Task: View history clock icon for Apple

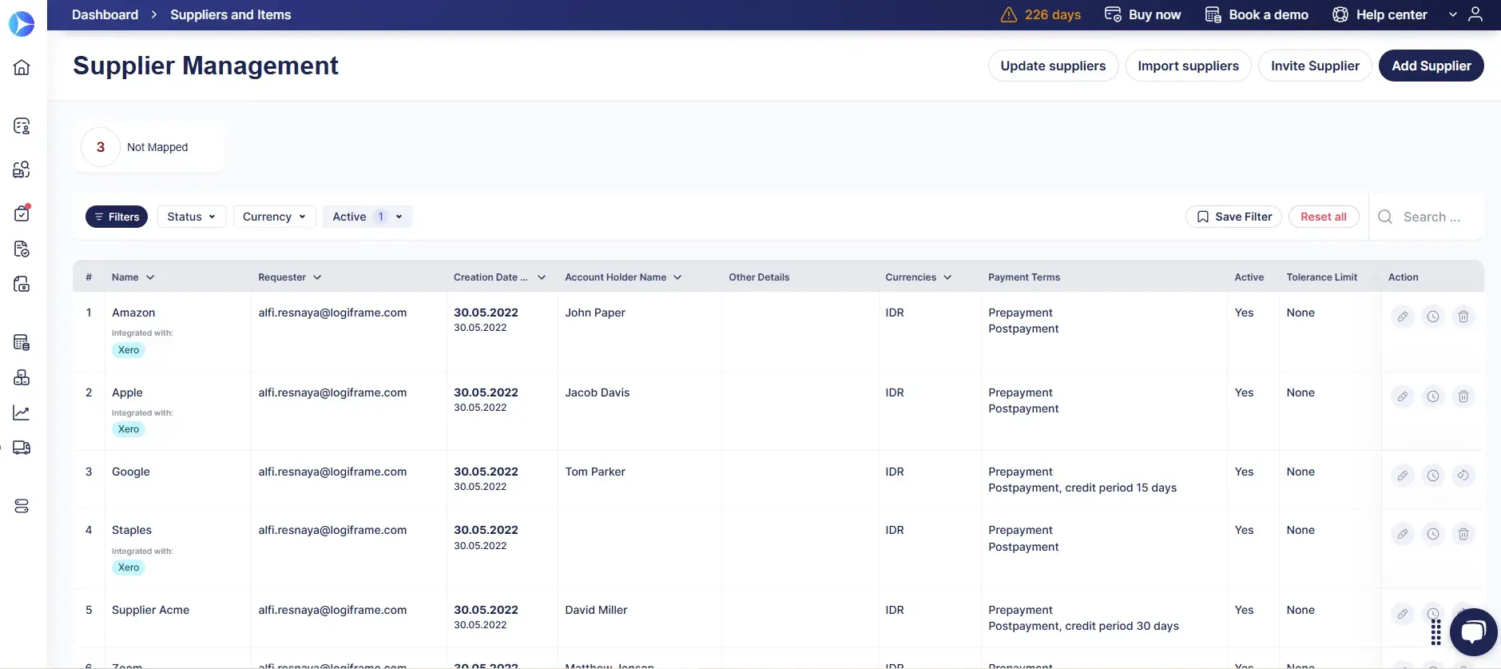Action: pos(1433,396)
